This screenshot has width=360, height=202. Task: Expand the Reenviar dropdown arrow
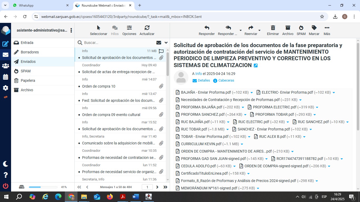click(x=259, y=30)
